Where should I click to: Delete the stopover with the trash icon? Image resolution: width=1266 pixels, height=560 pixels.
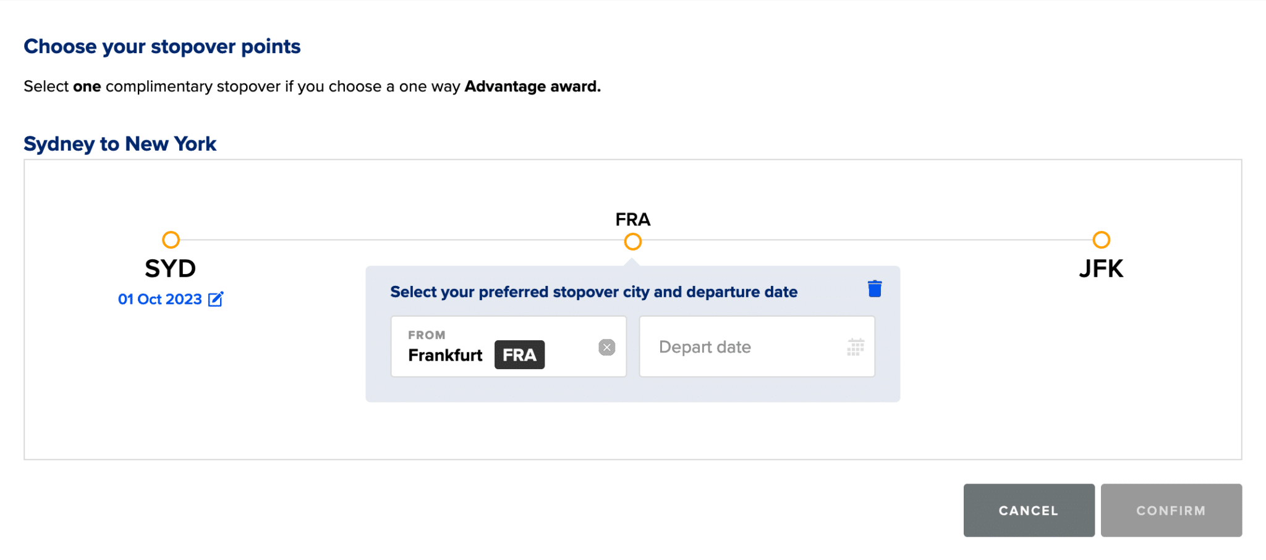click(x=874, y=289)
